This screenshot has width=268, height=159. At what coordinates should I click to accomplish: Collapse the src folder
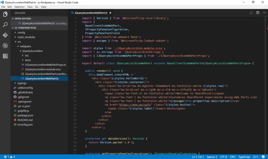tap(39, 42)
